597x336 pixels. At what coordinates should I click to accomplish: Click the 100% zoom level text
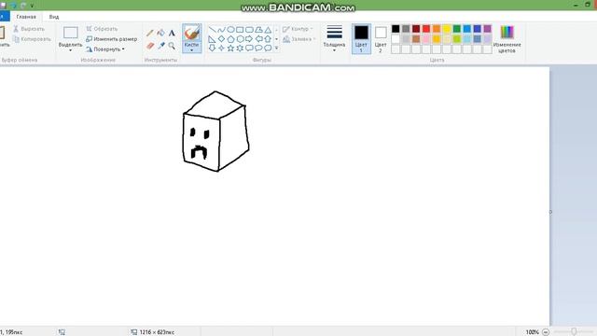(x=533, y=332)
